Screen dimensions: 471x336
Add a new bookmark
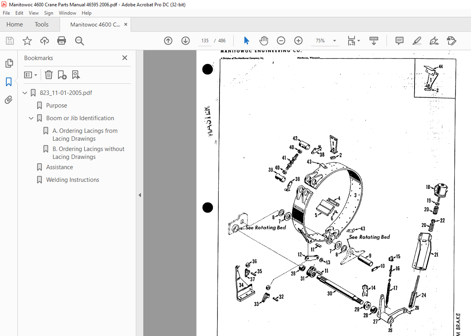pos(62,75)
